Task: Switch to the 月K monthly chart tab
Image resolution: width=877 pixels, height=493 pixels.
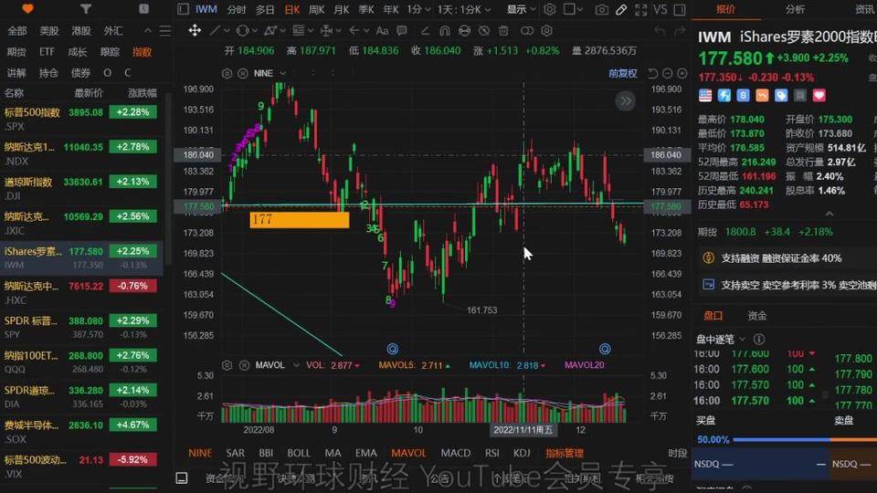Action: (x=341, y=9)
